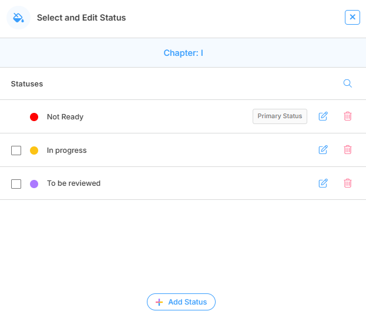Open the statuses search icon

[x=347, y=83]
